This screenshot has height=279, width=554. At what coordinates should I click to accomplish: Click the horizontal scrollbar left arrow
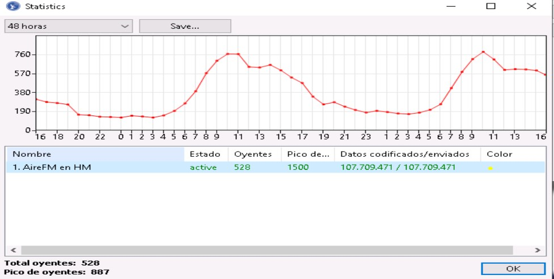click(x=14, y=250)
